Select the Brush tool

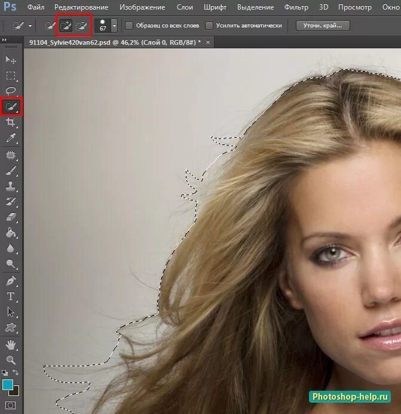(11, 171)
